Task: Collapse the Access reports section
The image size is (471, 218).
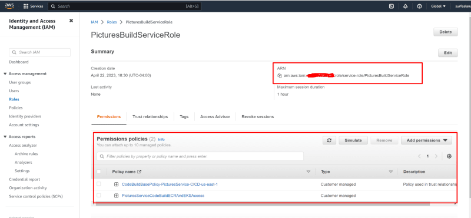Action: 5,137
